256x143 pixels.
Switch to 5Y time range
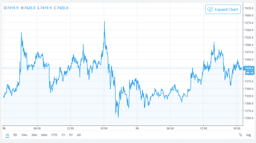[71, 135]
